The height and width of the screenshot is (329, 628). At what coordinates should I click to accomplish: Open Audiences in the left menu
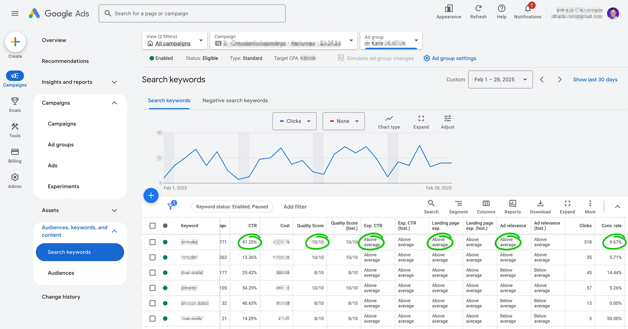61,273
